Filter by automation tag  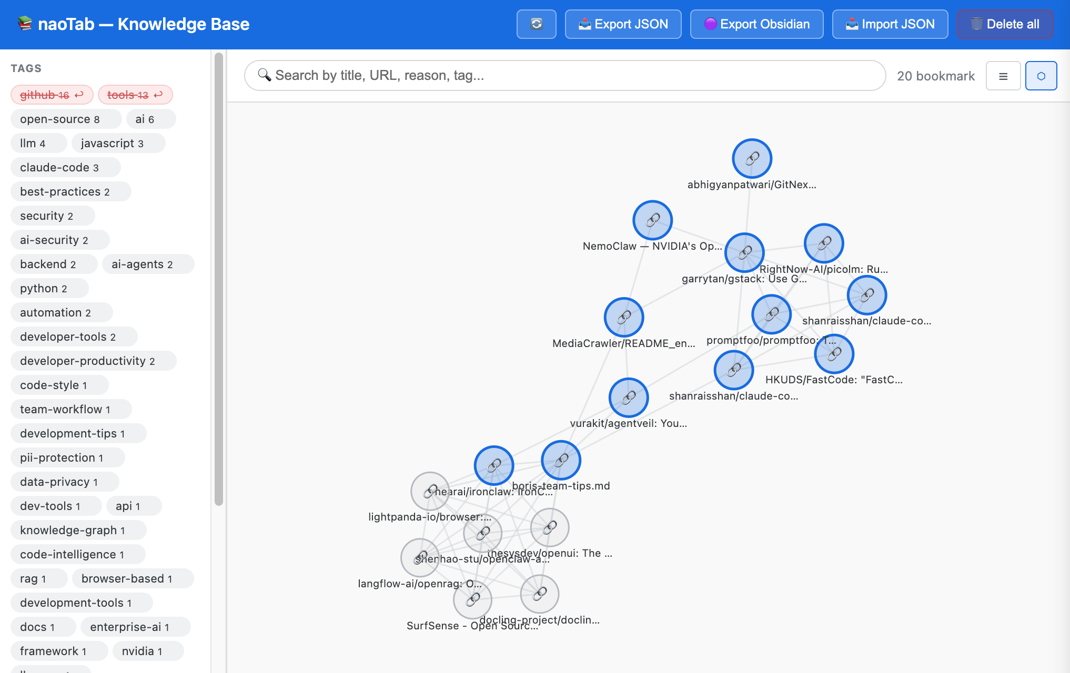click(62, 312)
